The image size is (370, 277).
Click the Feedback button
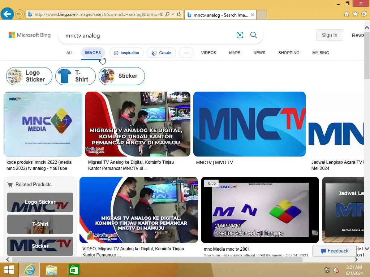click(x=334, y=251)
